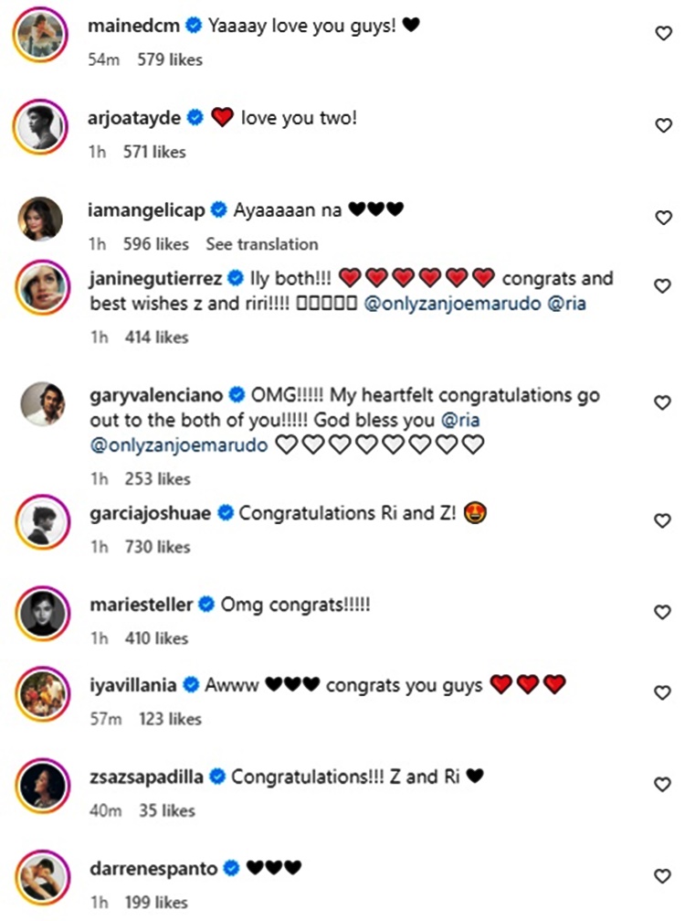Like garciajoshuae's congratulations comment
This screenshot has width=685, height=921.
point(664,521)
